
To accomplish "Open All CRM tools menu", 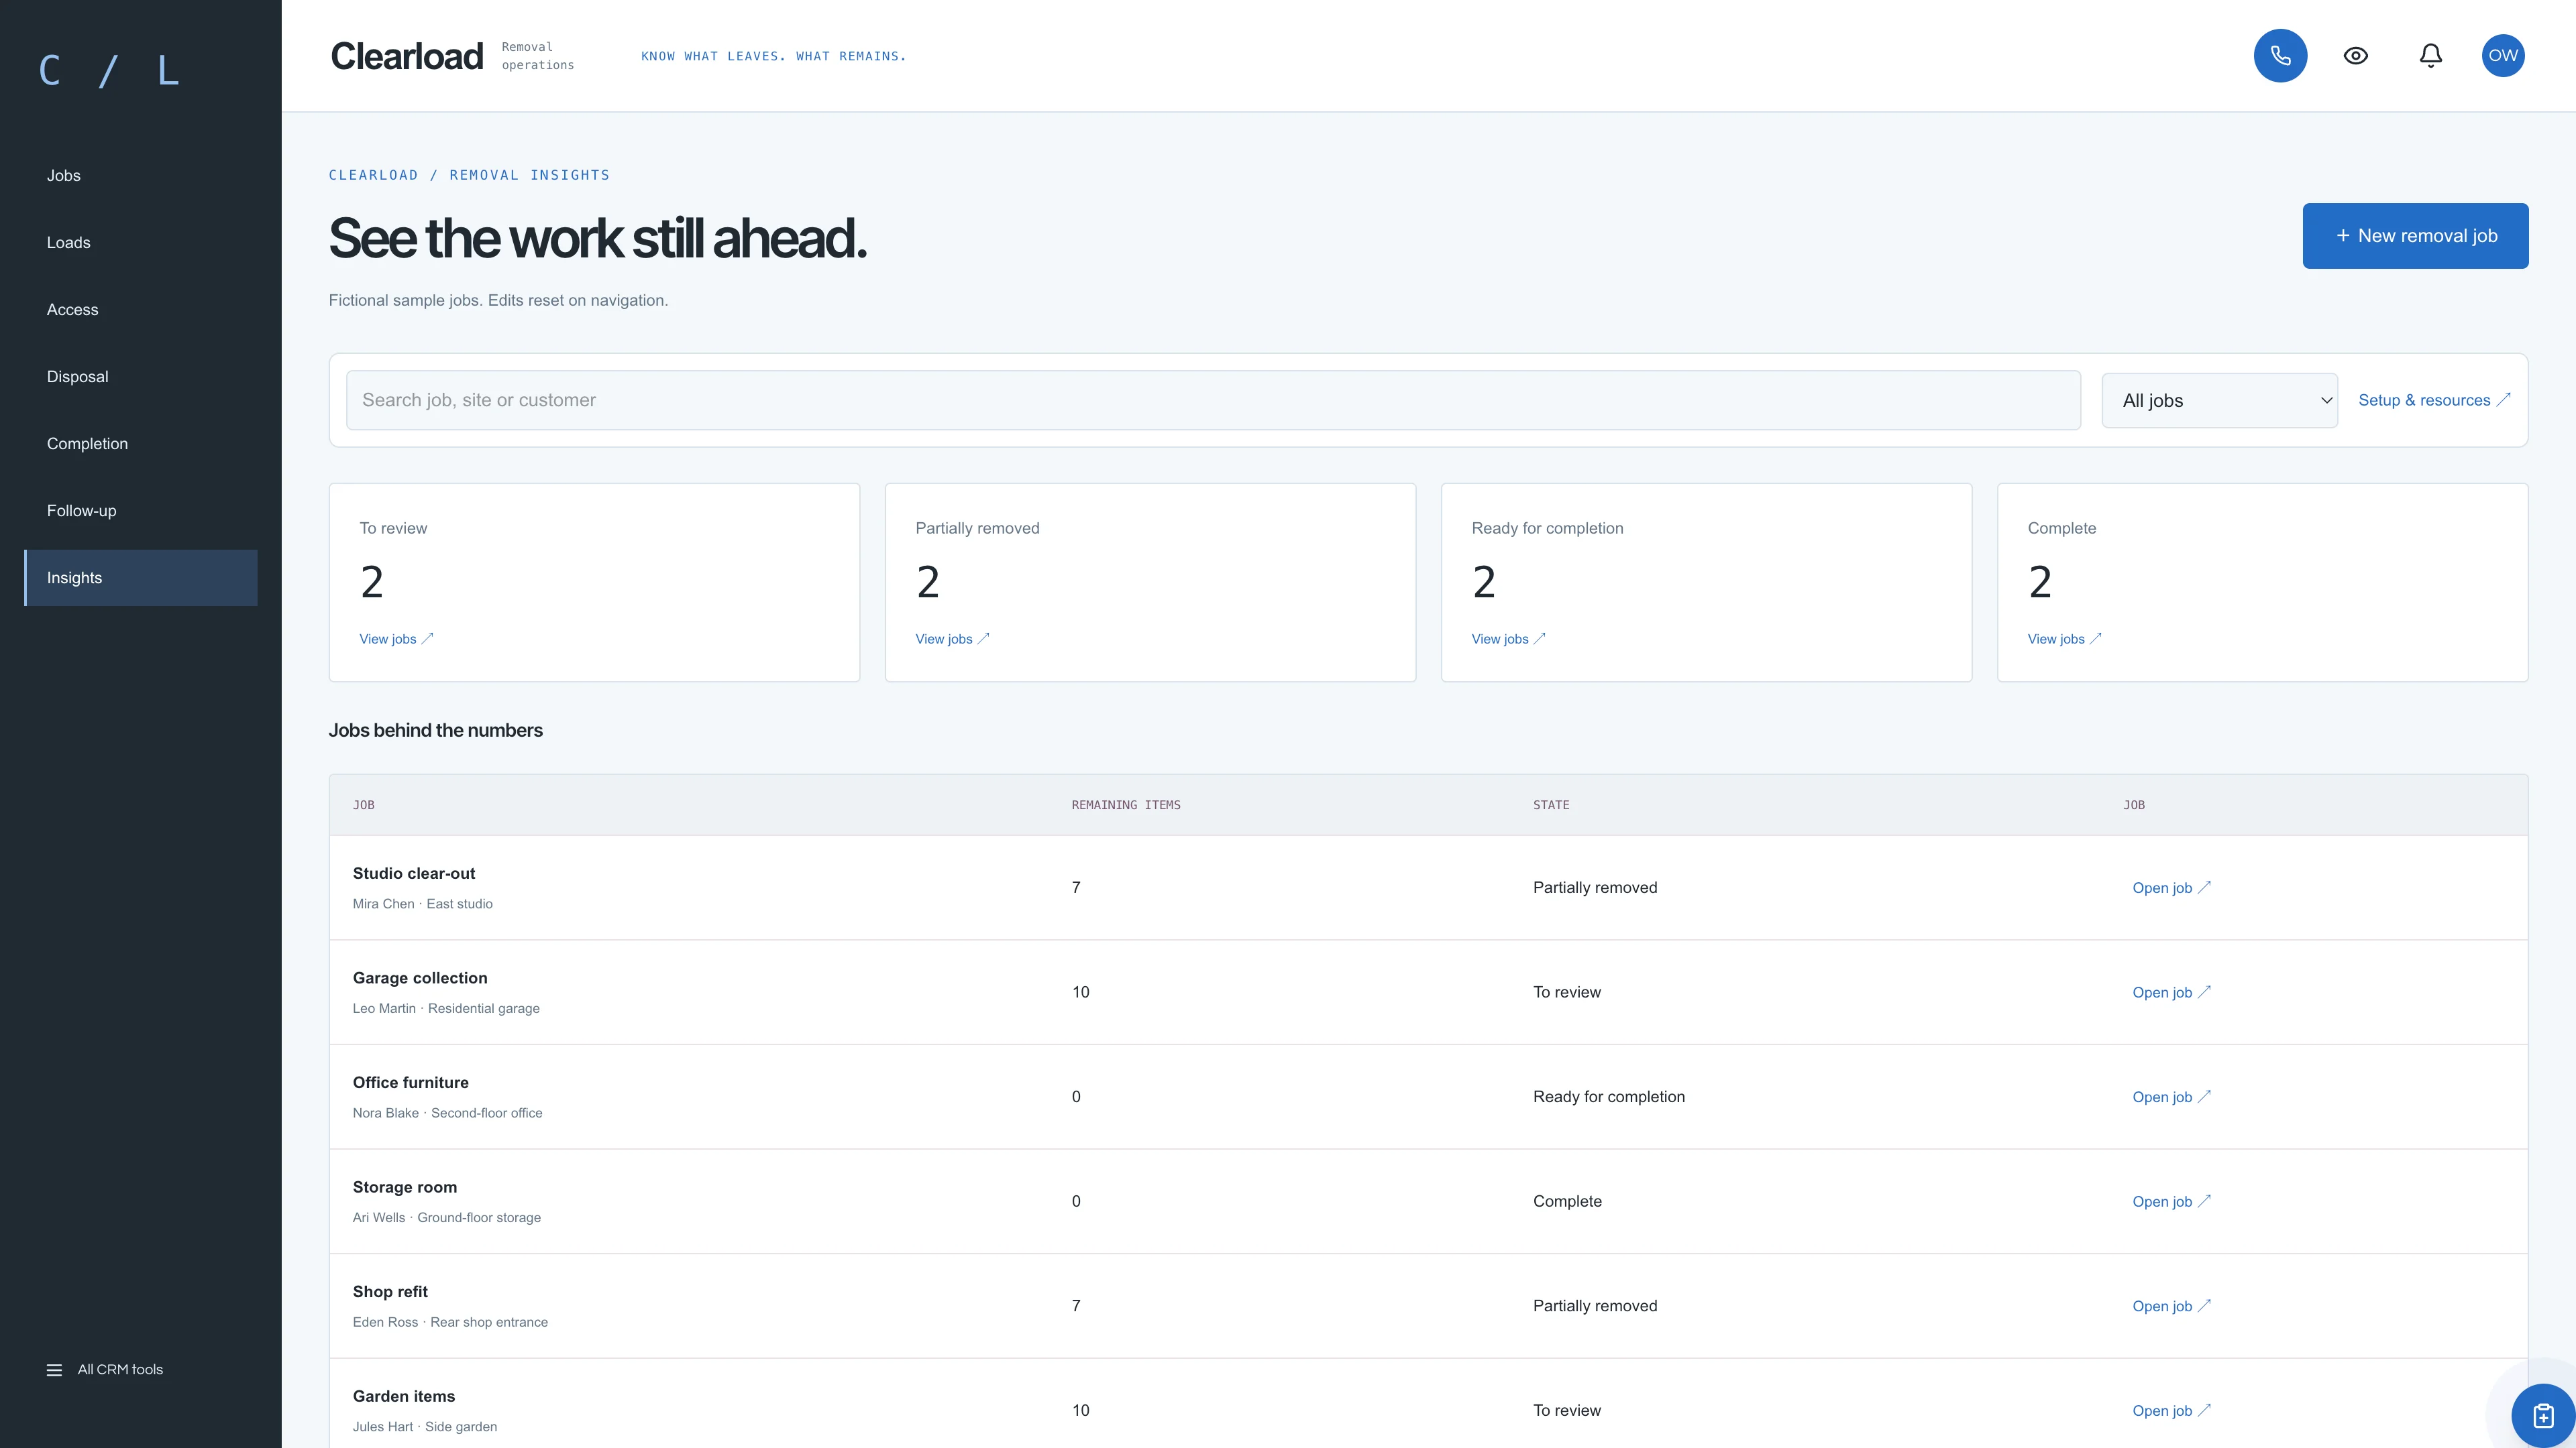I will point(105,1370).
